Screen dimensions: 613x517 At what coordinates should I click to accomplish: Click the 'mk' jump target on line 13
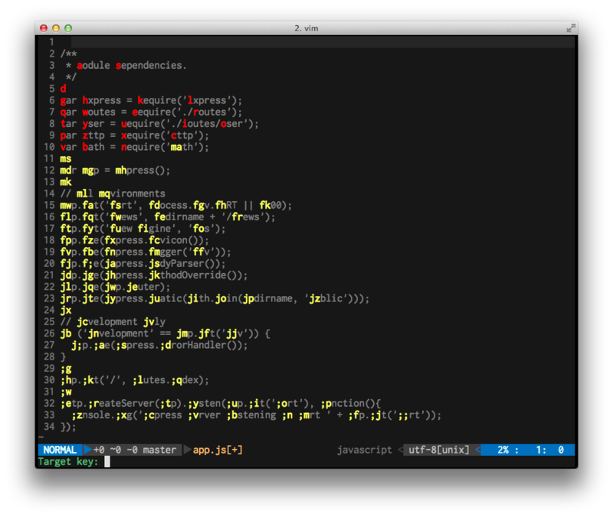[x=66, y=182]
